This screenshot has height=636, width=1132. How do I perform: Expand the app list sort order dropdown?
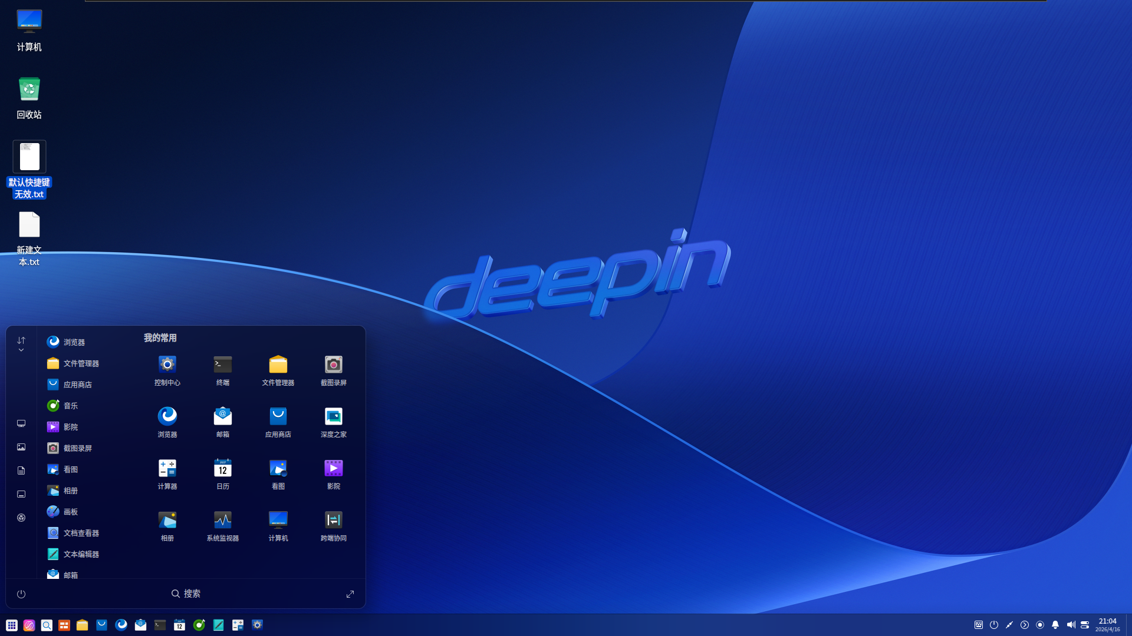(21, 344)
